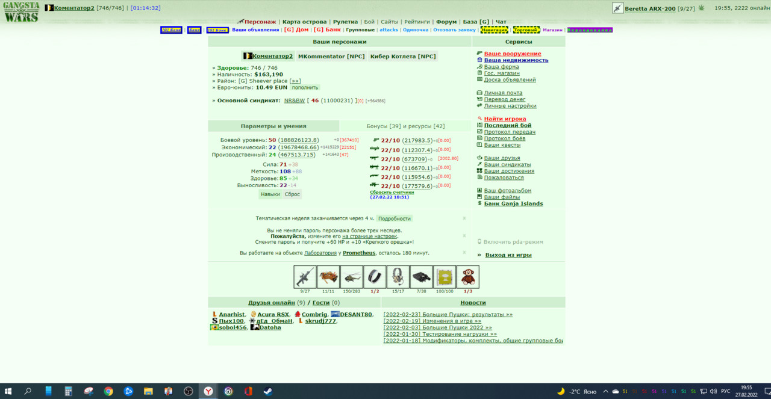
Task: Switch to Бонусы и ресурсы tab
Action: point(406,126)
